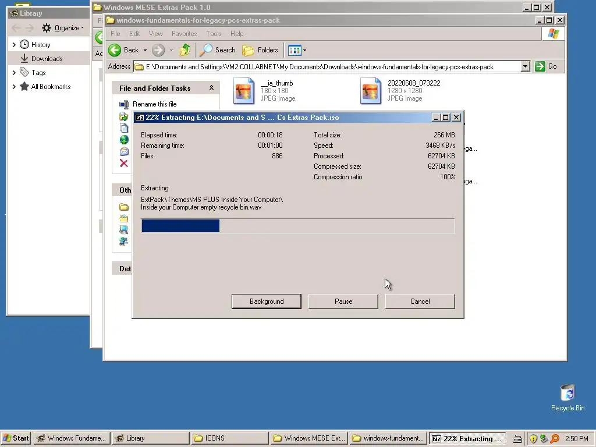Open the Forward history dropdown arrow

tap(172, 50)
